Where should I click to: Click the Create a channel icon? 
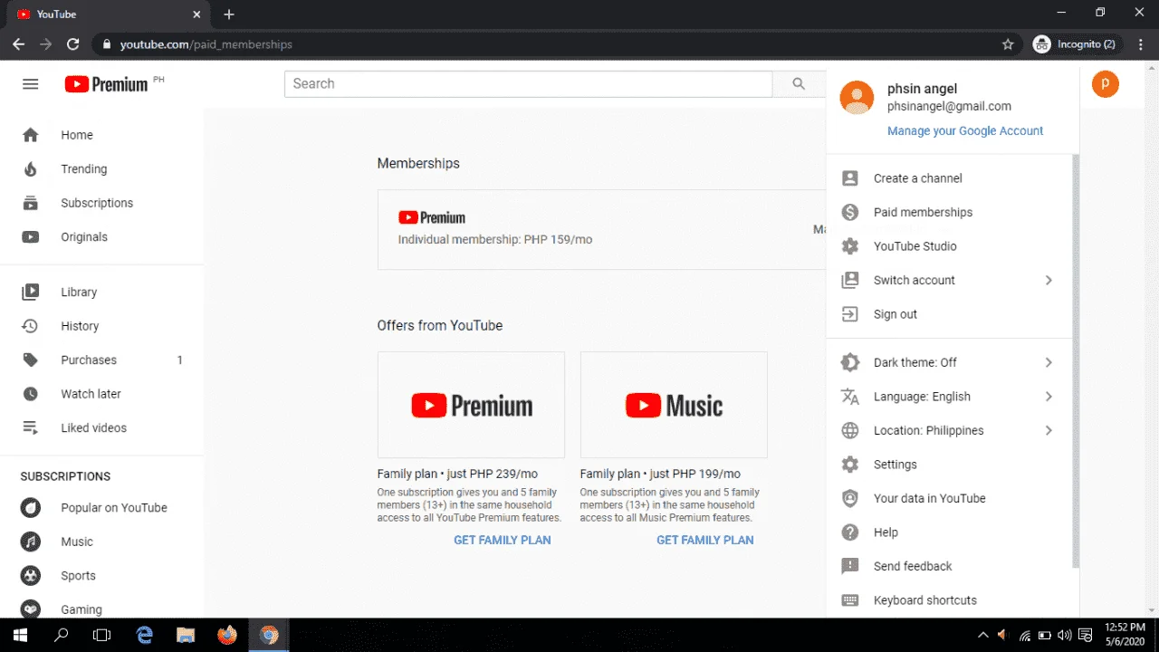point(849,178)
